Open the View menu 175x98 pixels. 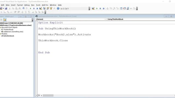tap(8, 5)
